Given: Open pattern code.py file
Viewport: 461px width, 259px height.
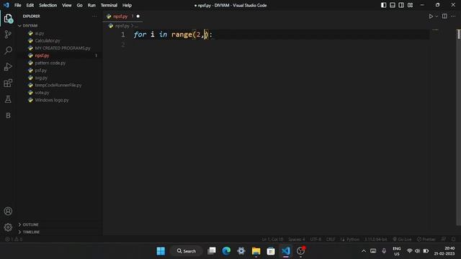Looking at the screenshot, I should point(50,63).
